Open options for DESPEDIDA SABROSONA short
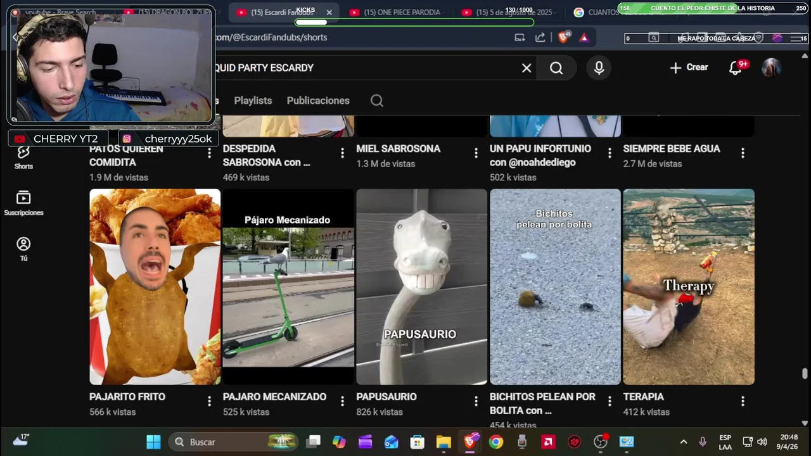811x456 pixels. pyautogui.click(x=342, y=153)
